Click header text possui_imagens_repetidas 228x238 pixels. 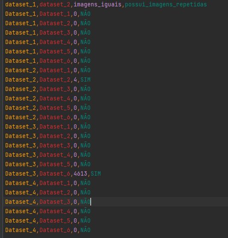(166, 5)
